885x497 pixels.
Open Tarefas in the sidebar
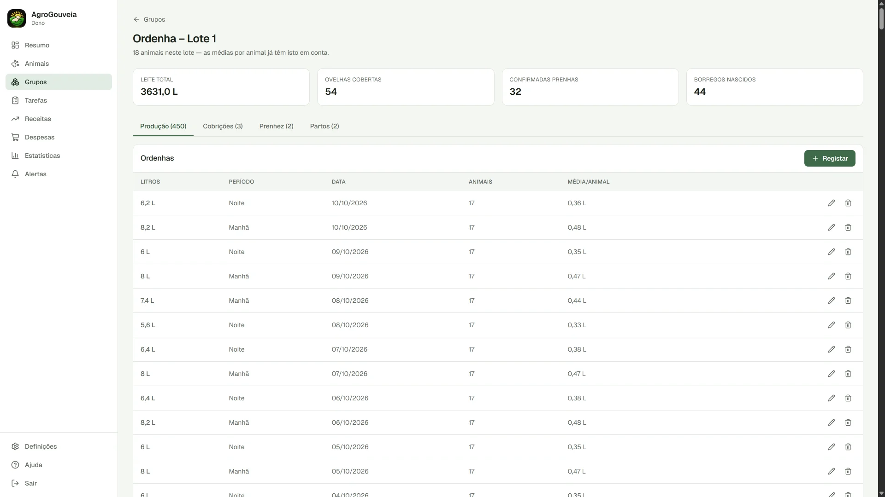[x=59, y=100]
